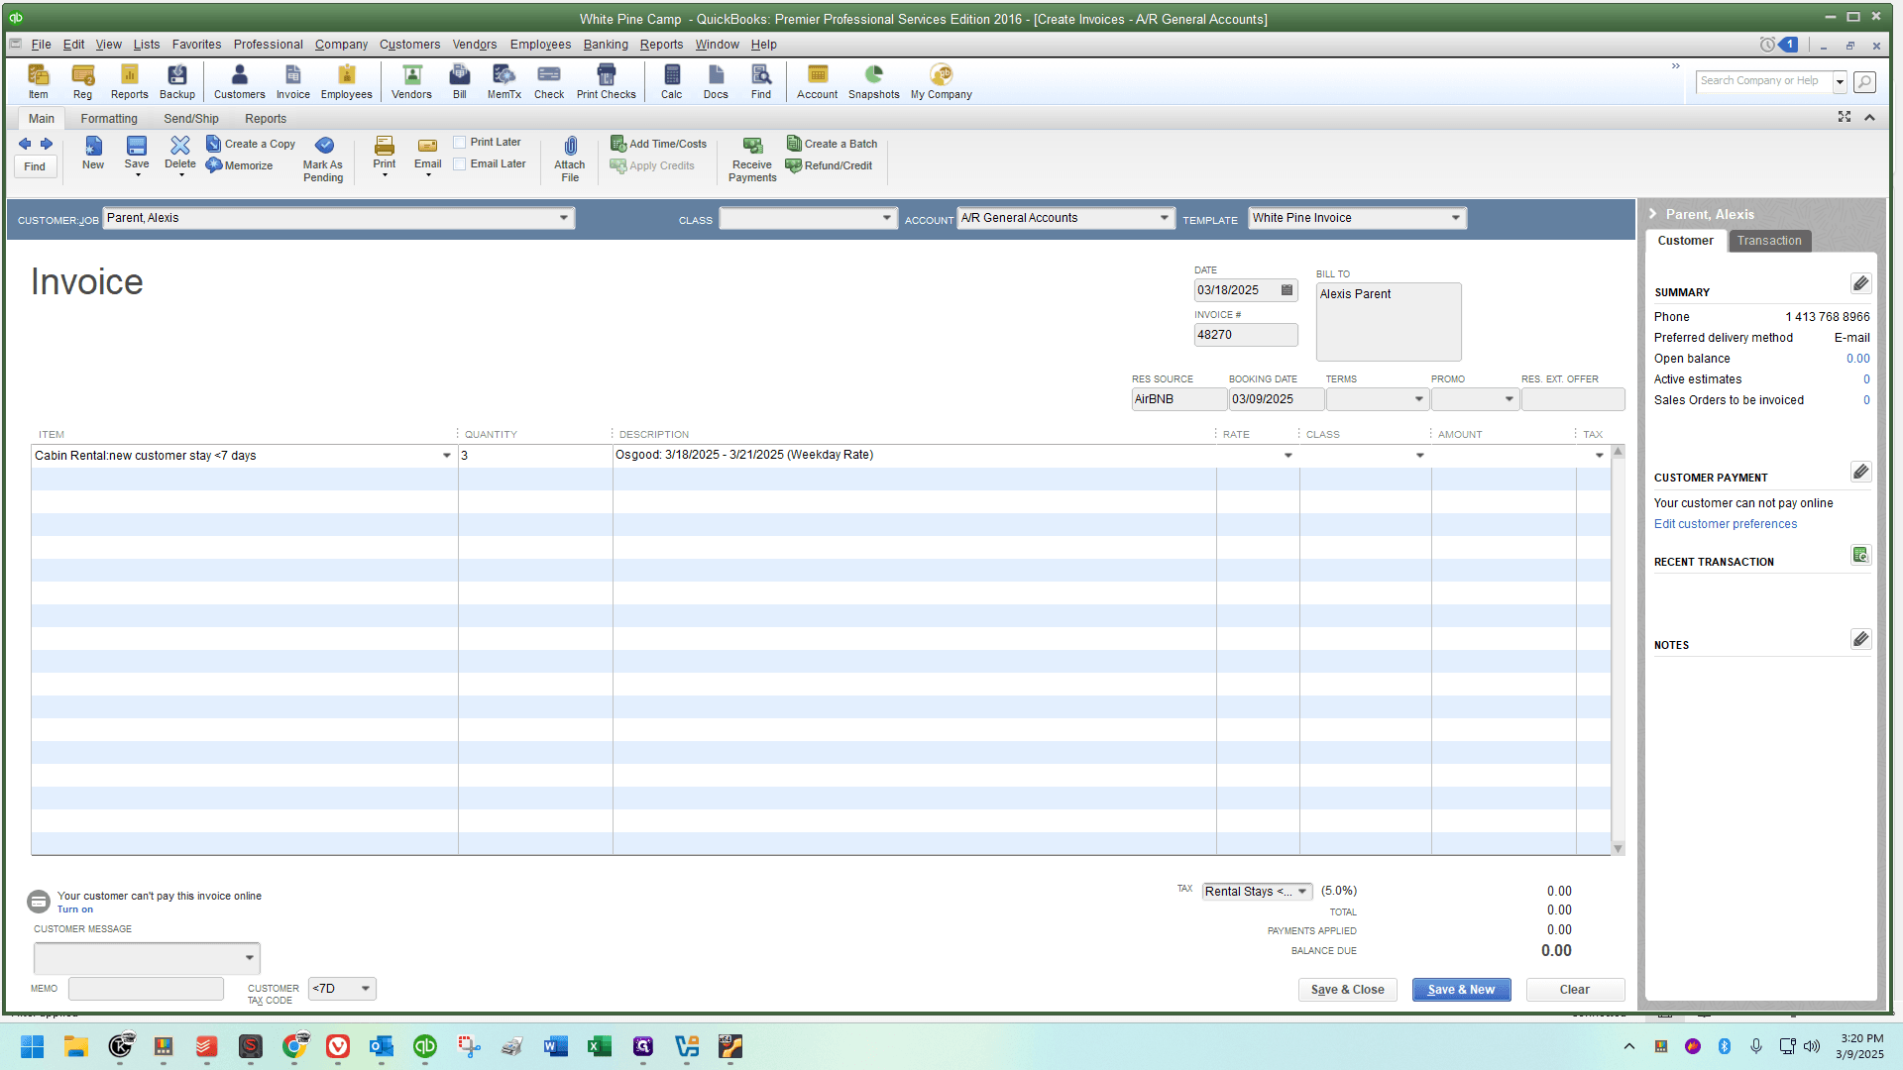Go to next invoice arrow
This screenshot has height=1070, width=1903.
[47, 144]
